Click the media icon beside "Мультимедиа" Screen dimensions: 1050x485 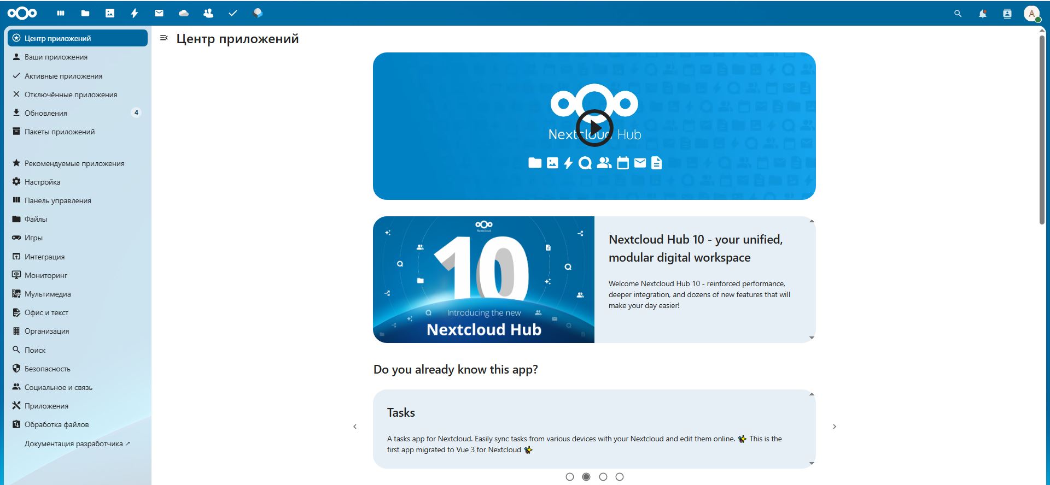point(16,293)
